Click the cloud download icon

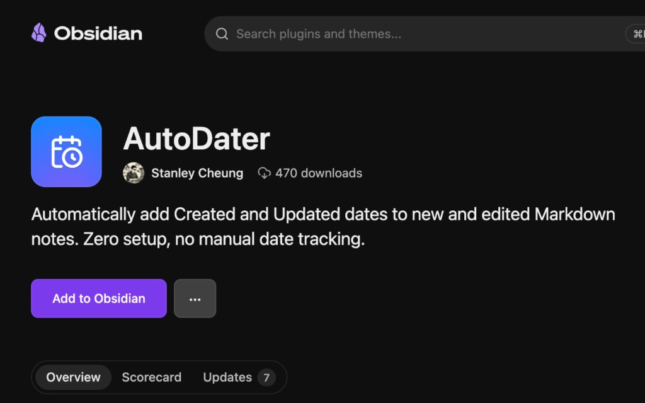click(265, 173)
